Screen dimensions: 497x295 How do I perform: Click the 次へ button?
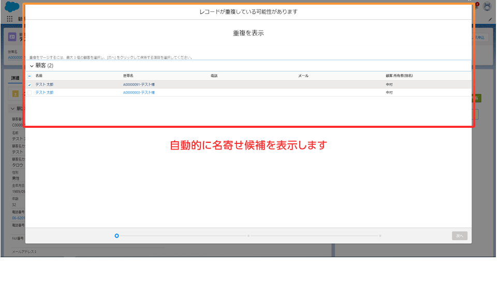tap(459, 235)
